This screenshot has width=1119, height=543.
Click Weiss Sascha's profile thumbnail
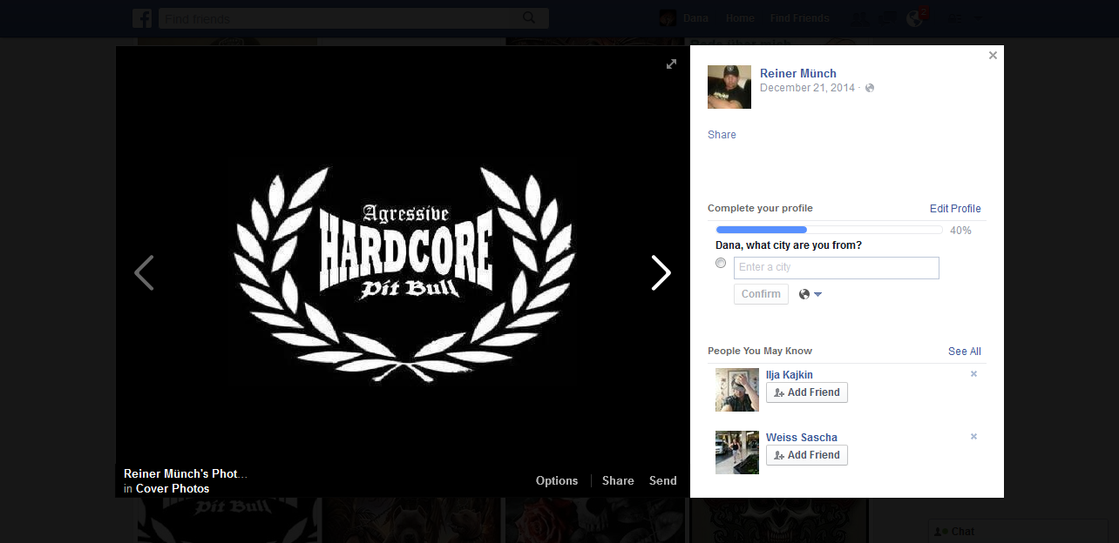click(x=737, y=452)
